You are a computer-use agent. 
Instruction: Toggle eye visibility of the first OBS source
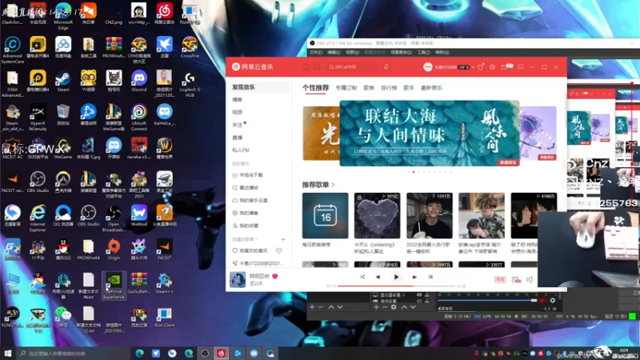(x=419, y=294)
